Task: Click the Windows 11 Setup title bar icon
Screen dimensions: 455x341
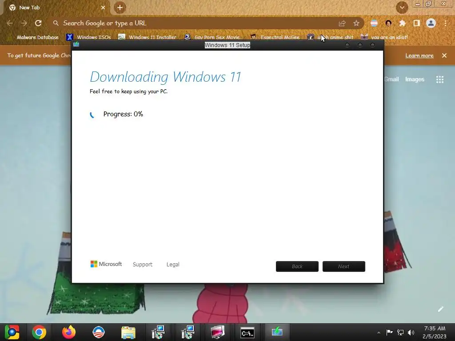Action: pyautogui.click(x=76, y=44)
